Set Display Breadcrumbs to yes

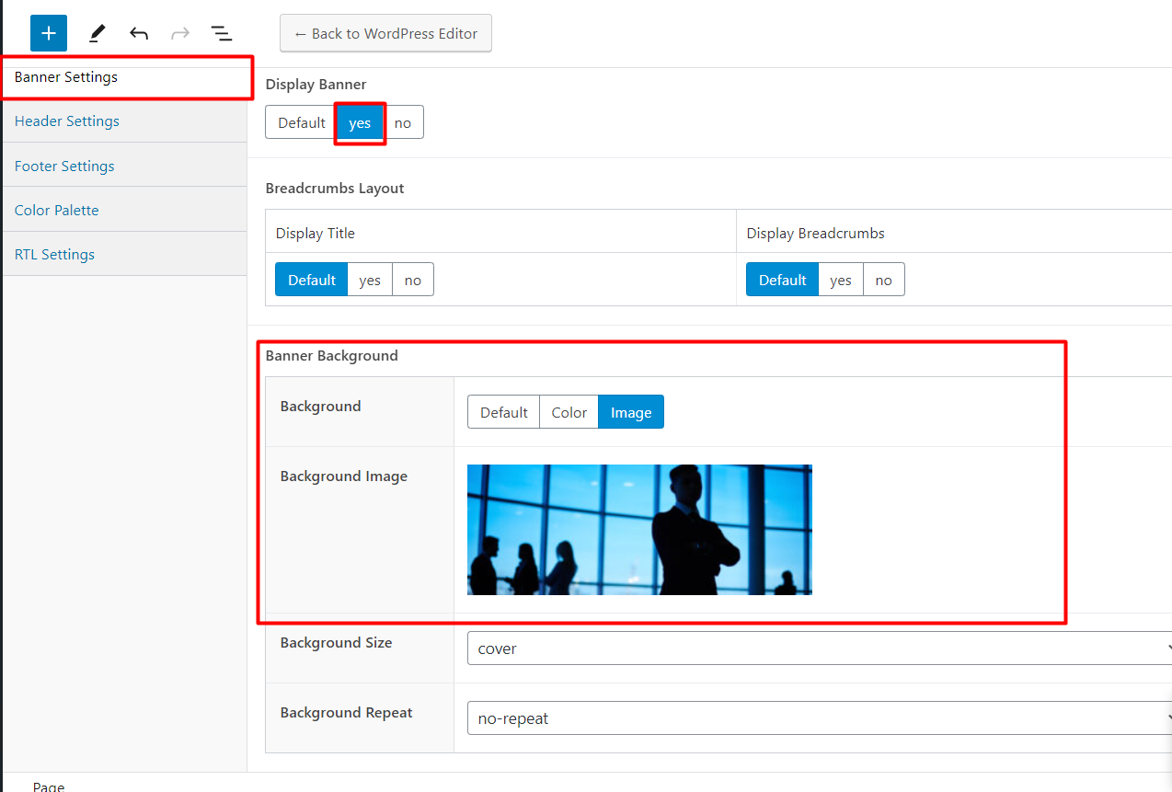tap(841, 280)
